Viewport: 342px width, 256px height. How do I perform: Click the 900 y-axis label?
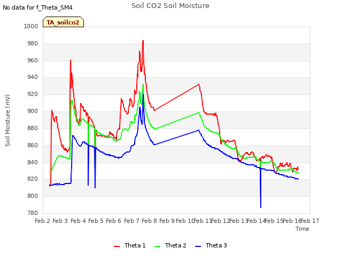click(33, 111)
